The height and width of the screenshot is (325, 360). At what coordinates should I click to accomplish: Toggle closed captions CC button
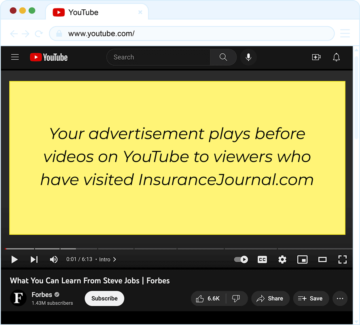coord(263,259)
